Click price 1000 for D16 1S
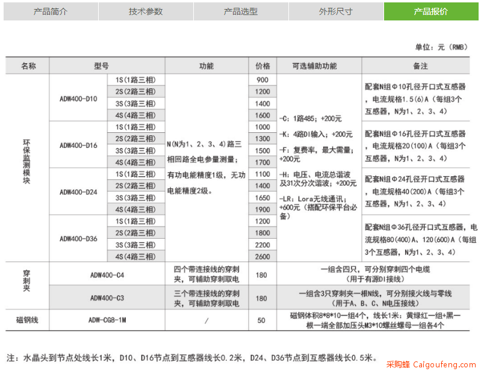 coord(262,127)
